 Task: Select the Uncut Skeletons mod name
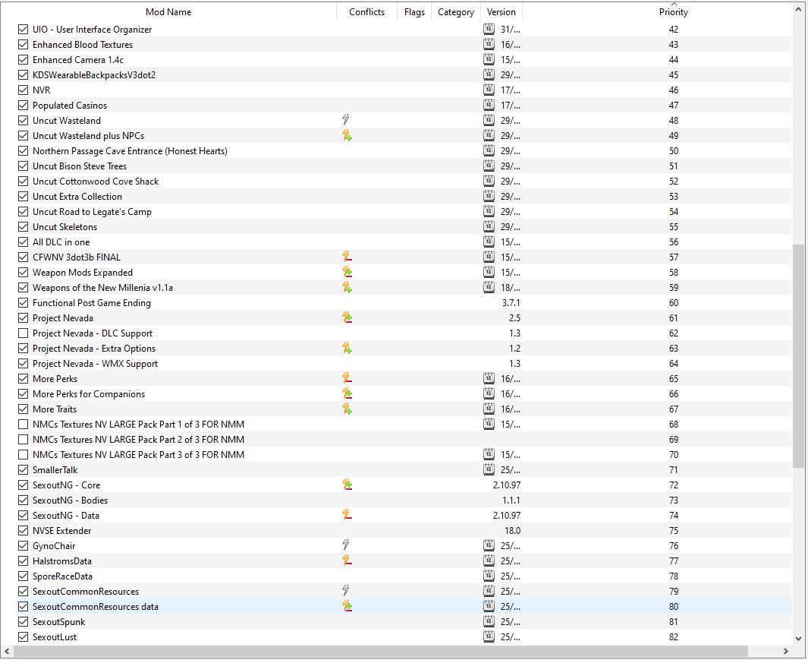point(64,227)
